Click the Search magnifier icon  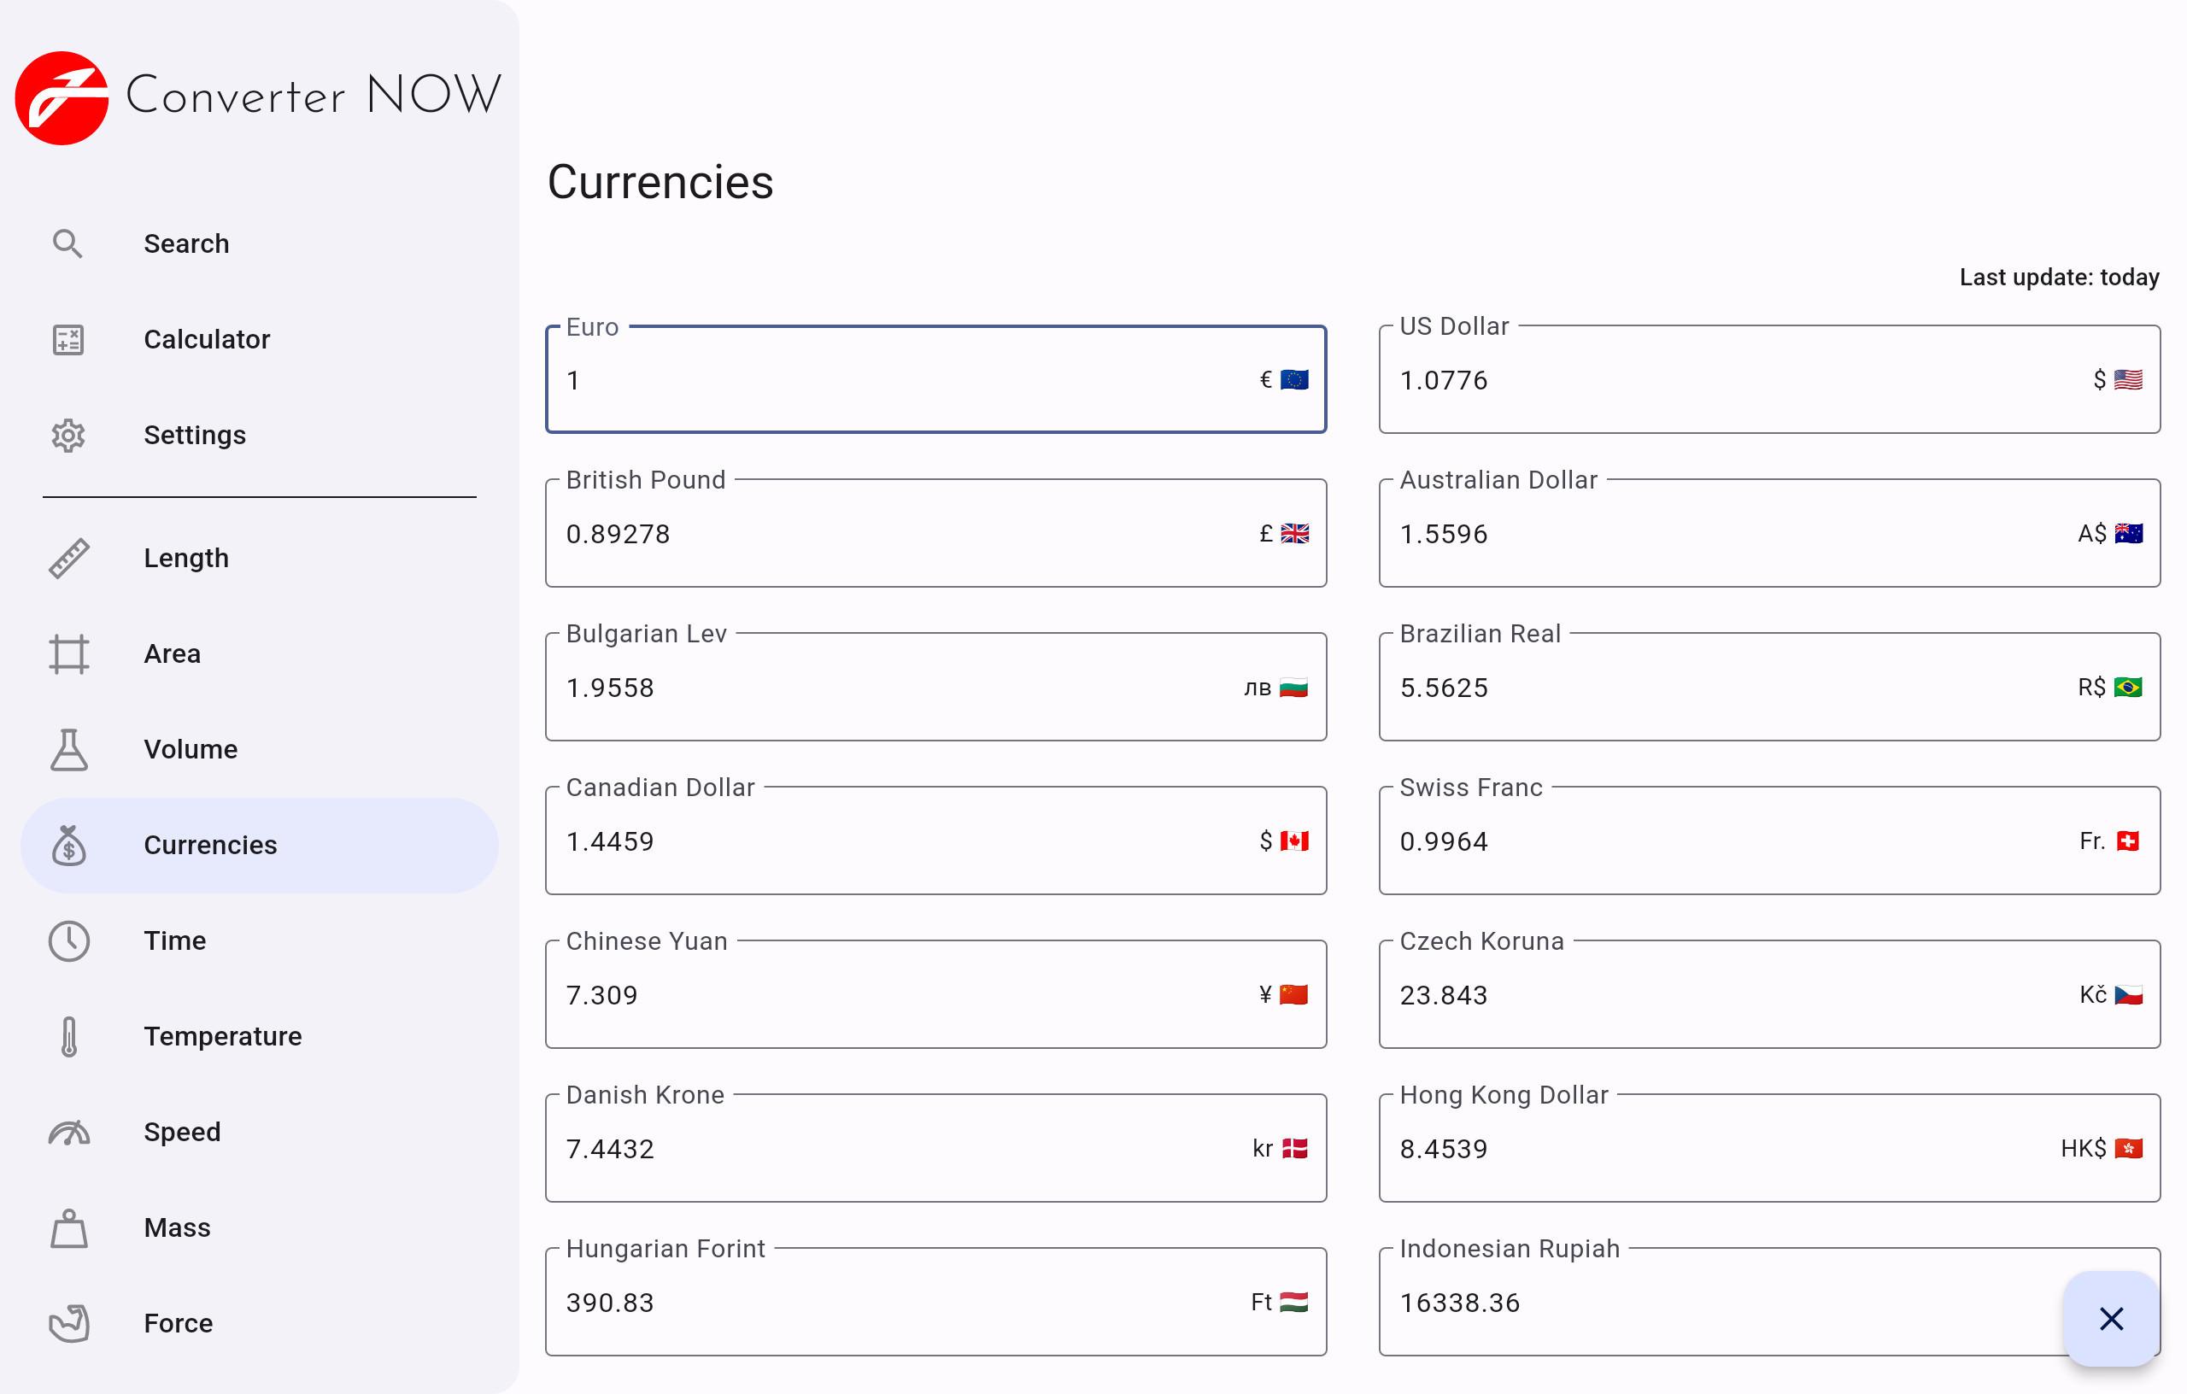coord(67,243)
